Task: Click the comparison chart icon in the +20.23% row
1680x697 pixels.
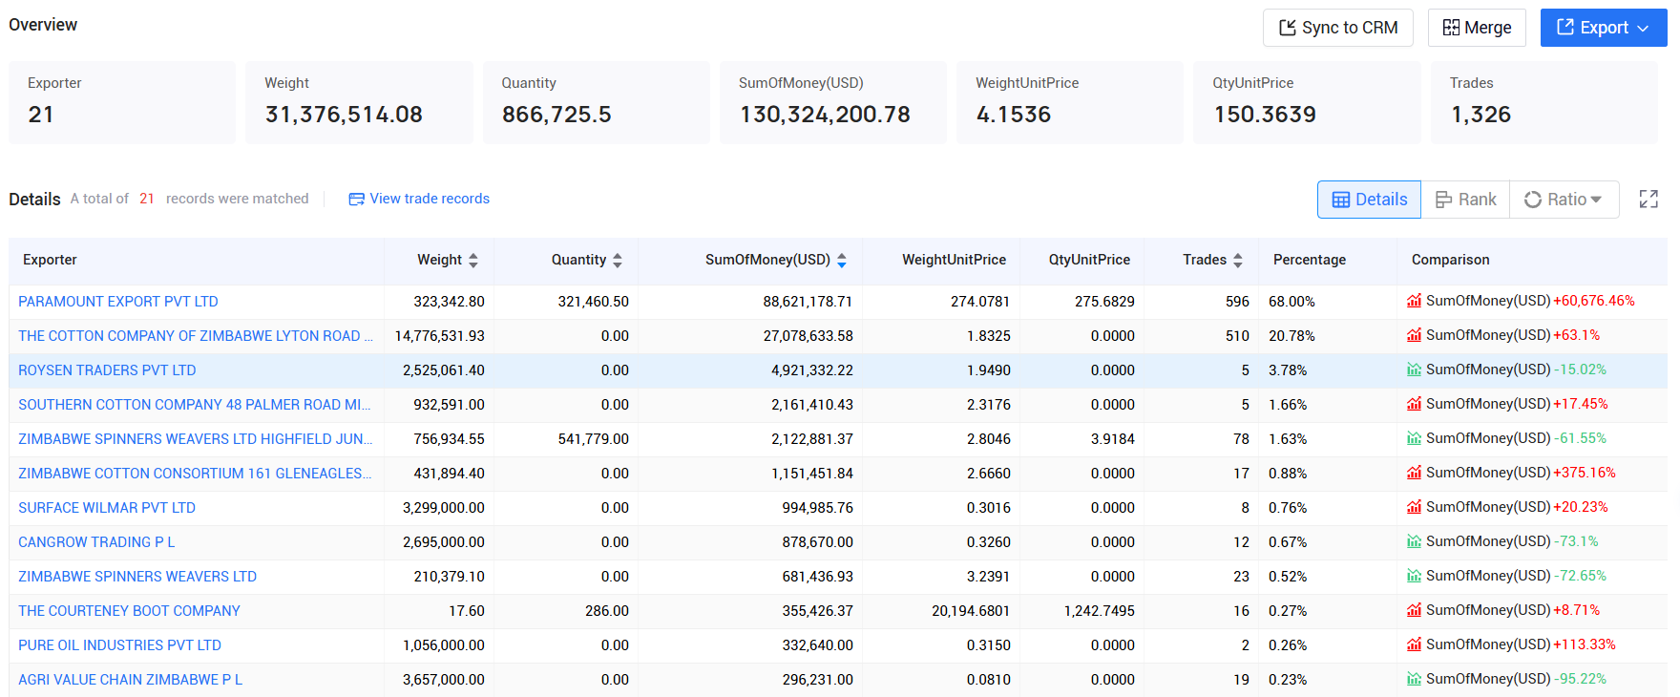Action: click(1414, 507)
